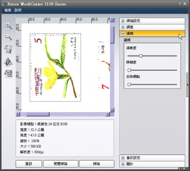Collapse the 濾鏡 panel

coord(152,34)
